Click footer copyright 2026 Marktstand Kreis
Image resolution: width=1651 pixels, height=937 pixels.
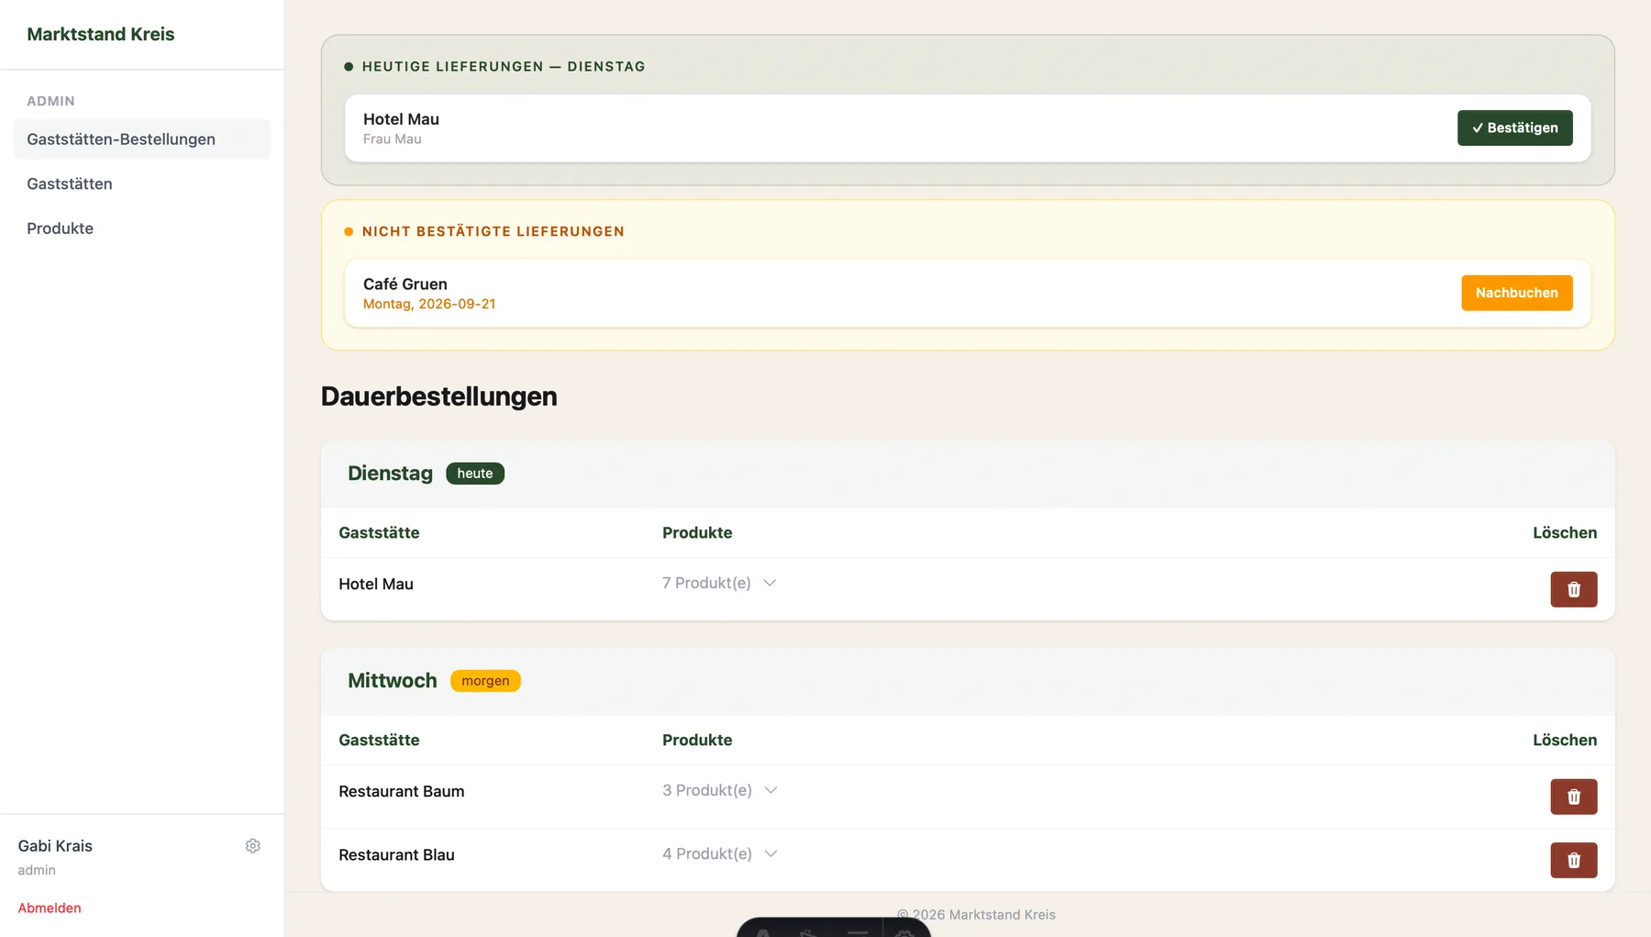point(976,915)
